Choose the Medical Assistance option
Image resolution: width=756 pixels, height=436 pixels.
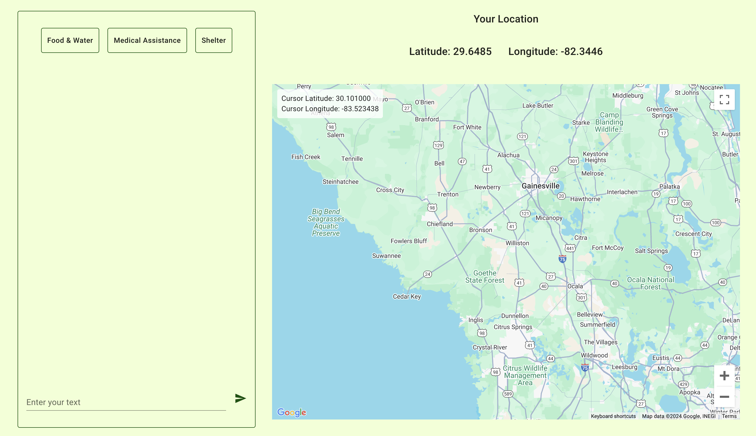pyautogui.click(x=147, y=41)
